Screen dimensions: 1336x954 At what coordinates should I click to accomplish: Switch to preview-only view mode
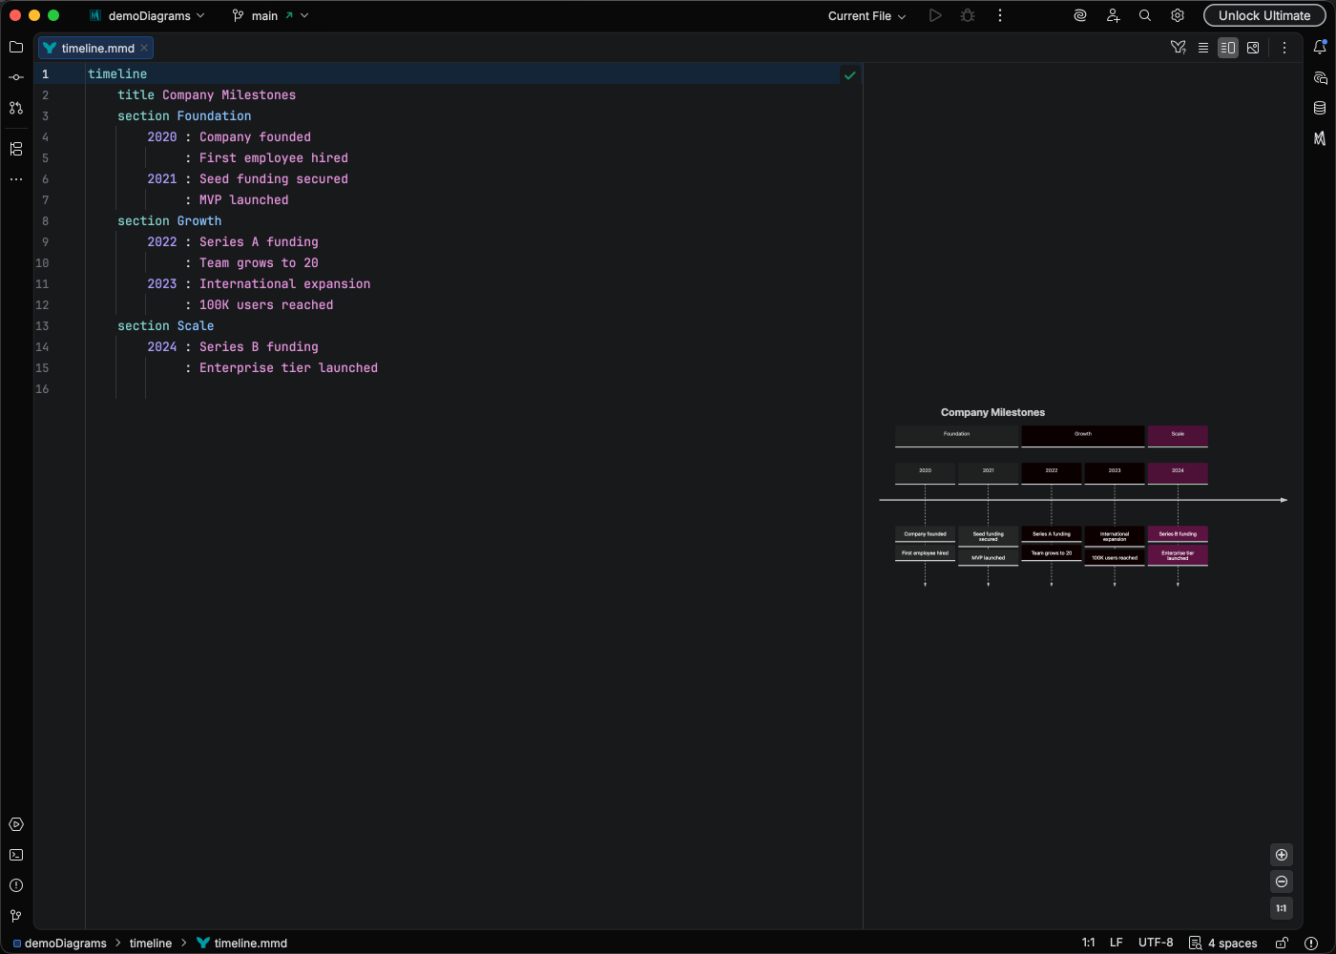tap(1253, 48)
